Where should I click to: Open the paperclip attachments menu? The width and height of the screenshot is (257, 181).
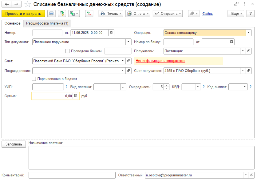(x=194, y=14)
